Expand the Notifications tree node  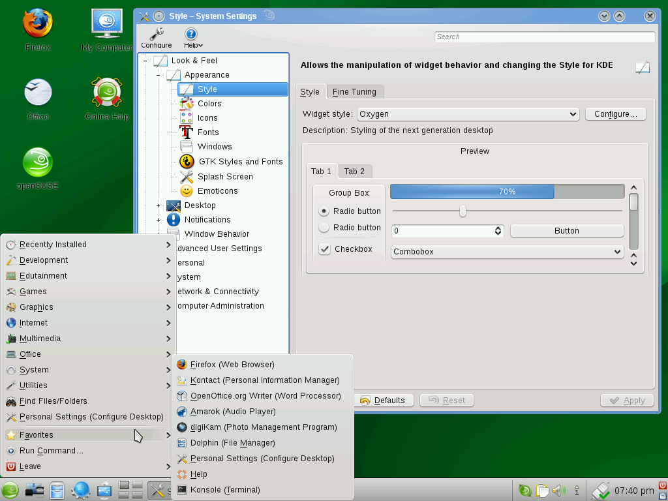click(158, 220)
